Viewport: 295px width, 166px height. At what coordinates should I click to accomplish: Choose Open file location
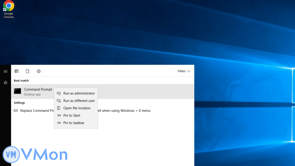pyautogui.click(x=77, y=108)
